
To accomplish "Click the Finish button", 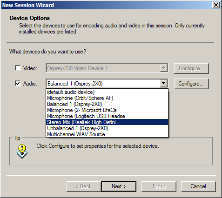I will coord(159,186).
